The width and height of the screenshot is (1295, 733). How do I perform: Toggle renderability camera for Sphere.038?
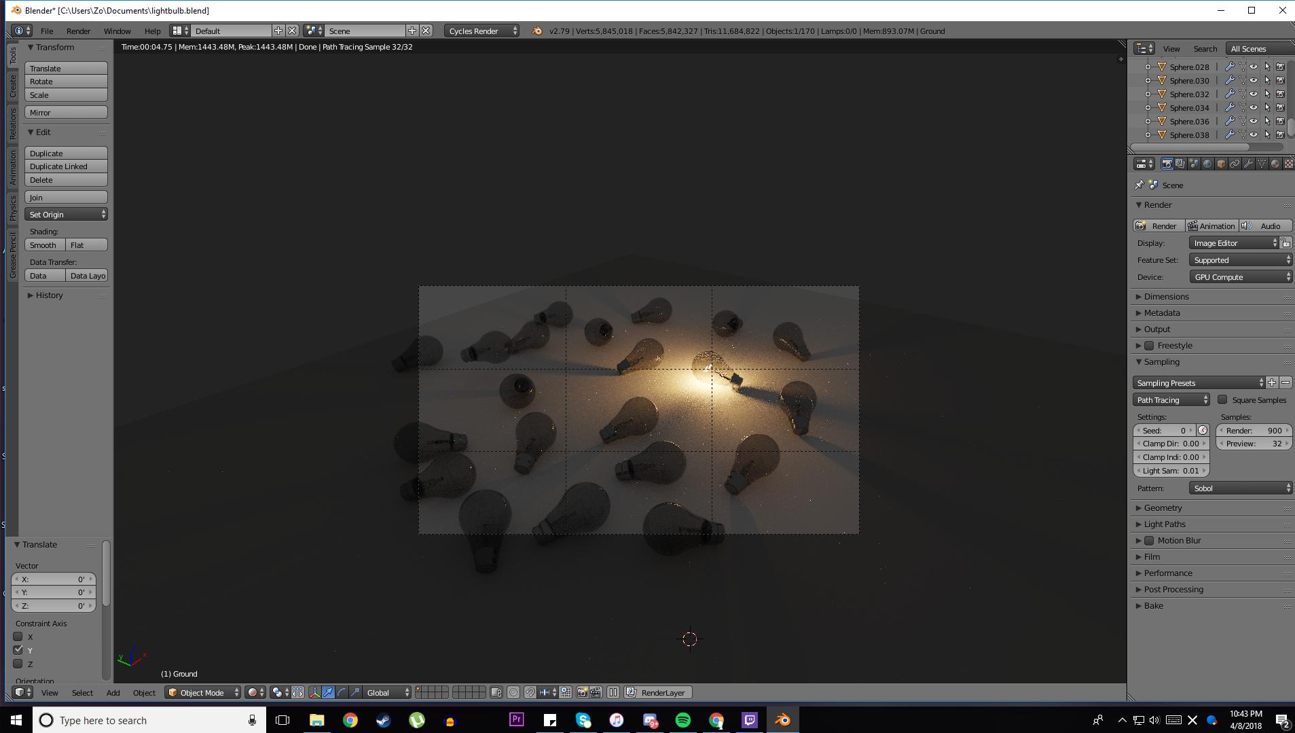coord(1280,135)
